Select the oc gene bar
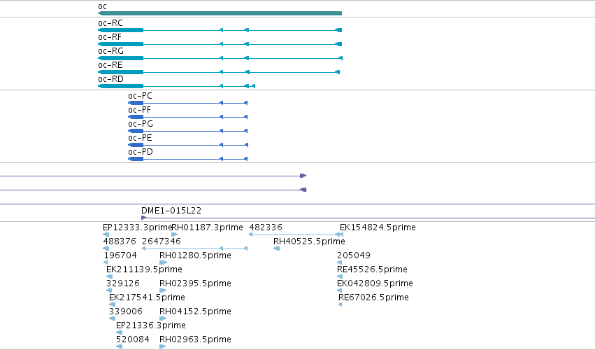Image resolution: width=595 pixels, height=350 pixels. point(220,13)
